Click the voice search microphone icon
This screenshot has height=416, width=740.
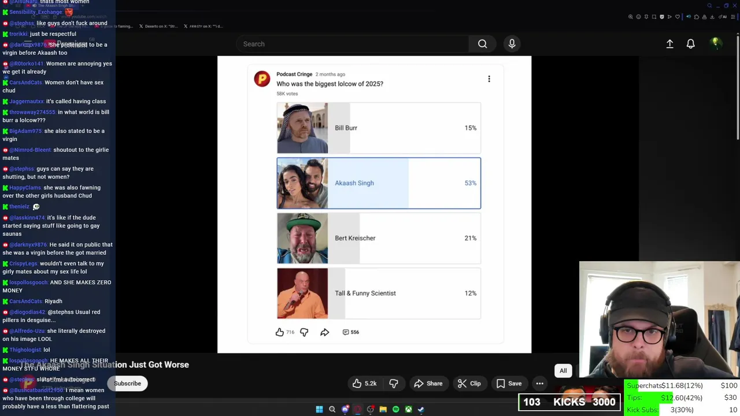pyautogui.click(x=512, y=44)
